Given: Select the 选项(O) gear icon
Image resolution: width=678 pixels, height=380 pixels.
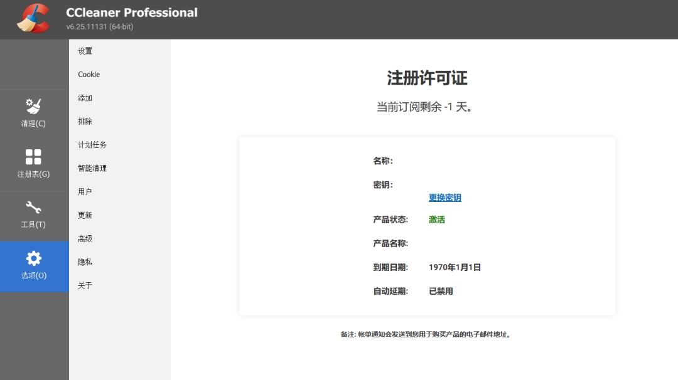Looking at the screenshot, I should pos(33,258).
